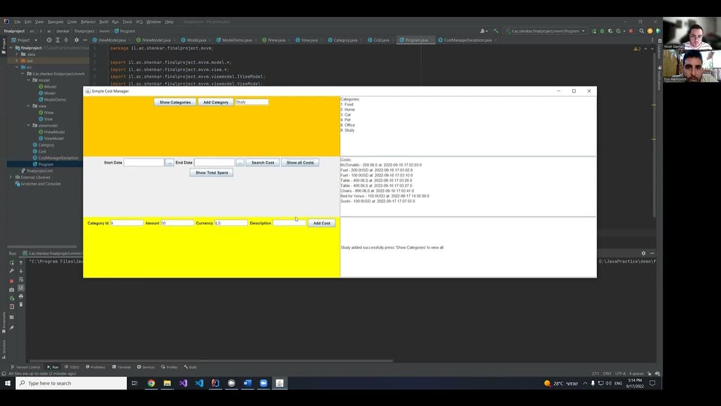
Task: Open the Problems tool window tab
Action: tap(95, 367)
